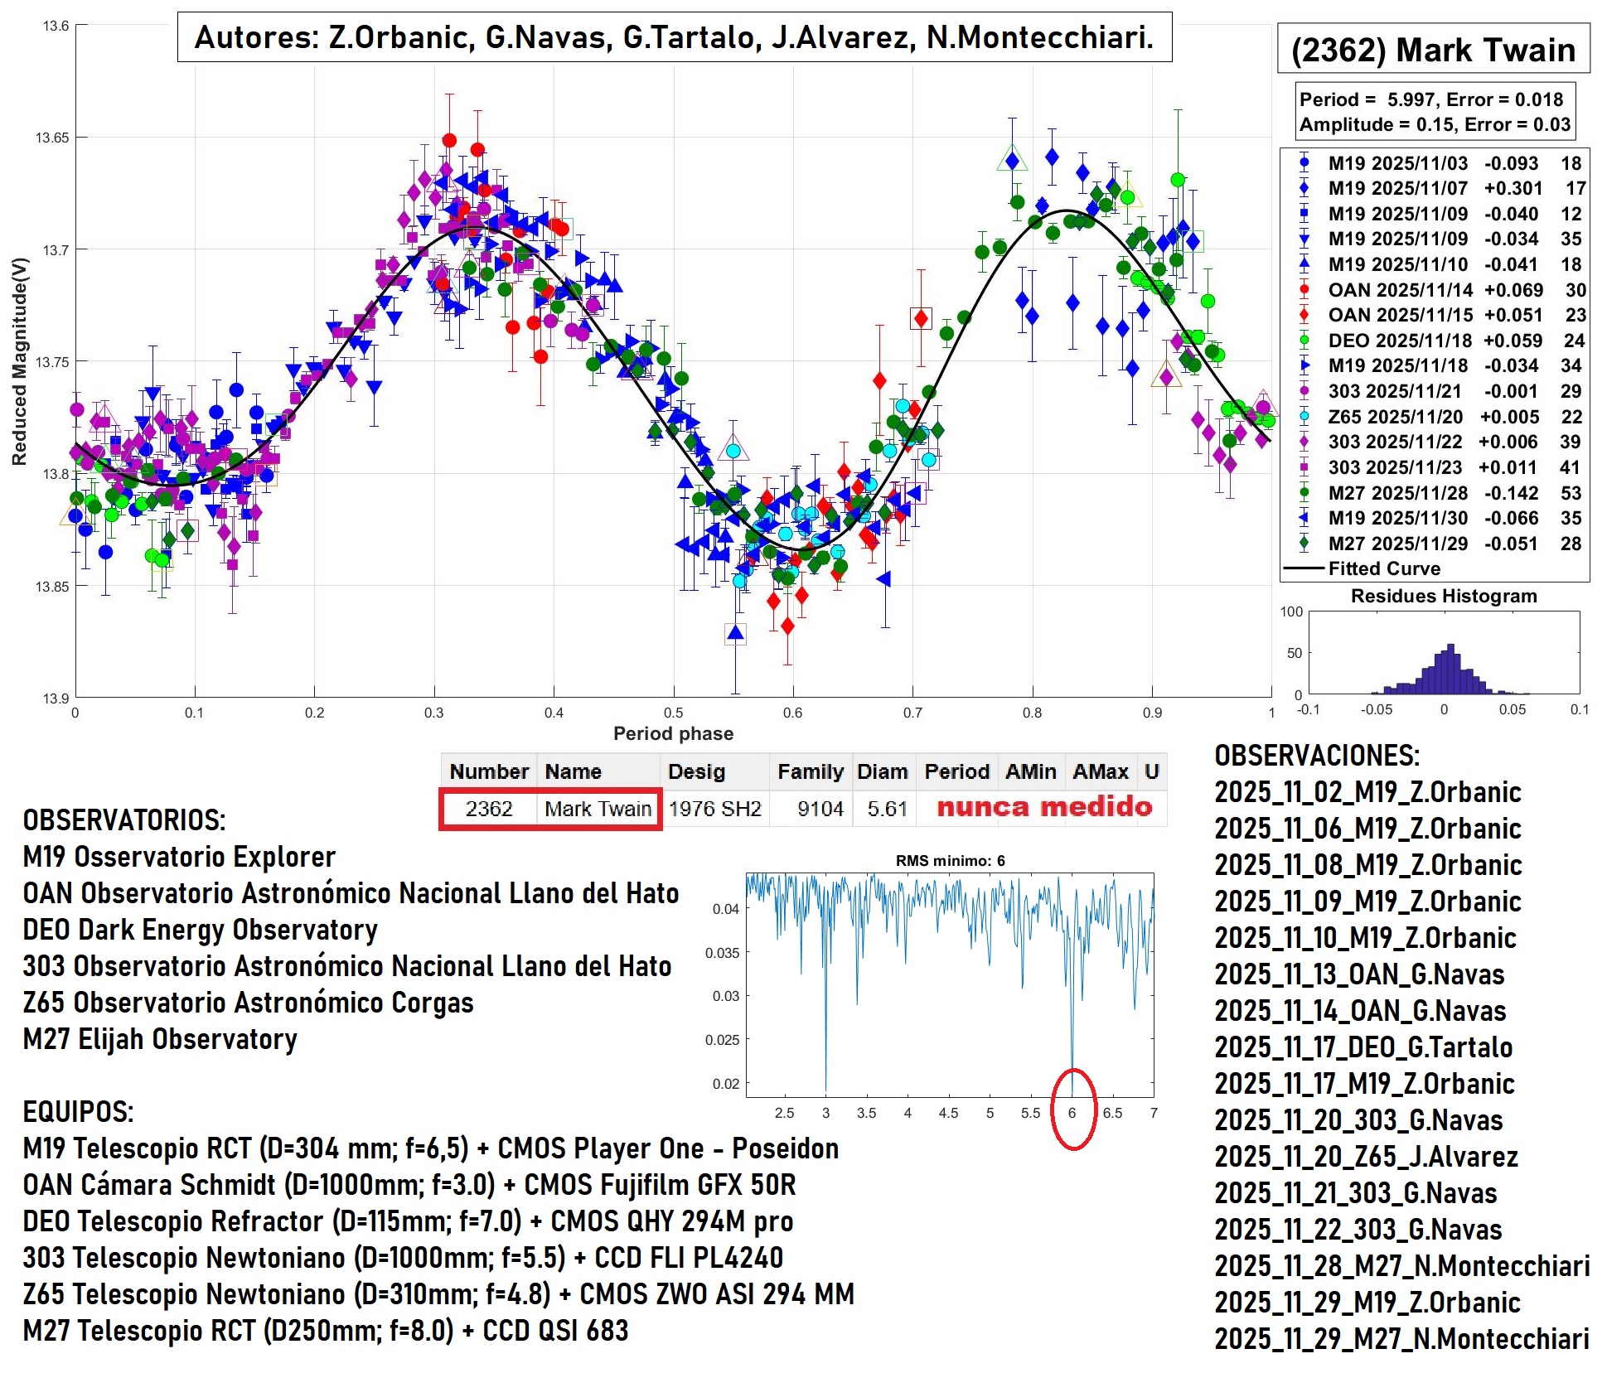This screenshot has height=1373, width=1607.
Task: Click the Autores title box above plot
Action: [674, 37]
